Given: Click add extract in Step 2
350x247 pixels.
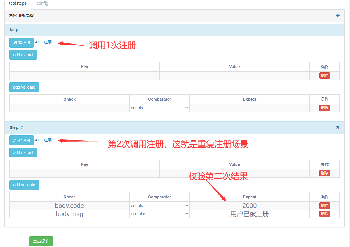Looking at the screenshot, I should click(23, 153).
